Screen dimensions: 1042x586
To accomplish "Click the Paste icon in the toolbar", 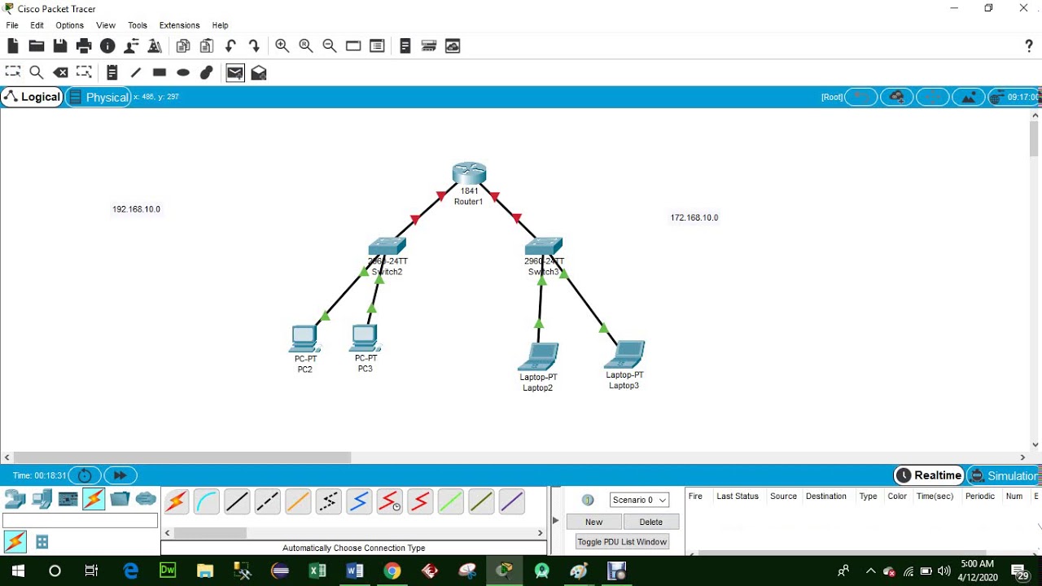I will click(207, 46).
